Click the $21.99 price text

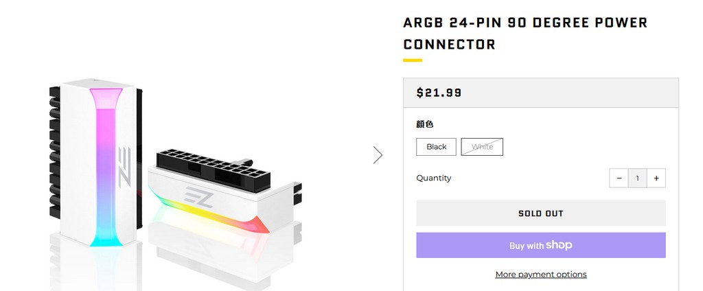[x=439, y=93]
